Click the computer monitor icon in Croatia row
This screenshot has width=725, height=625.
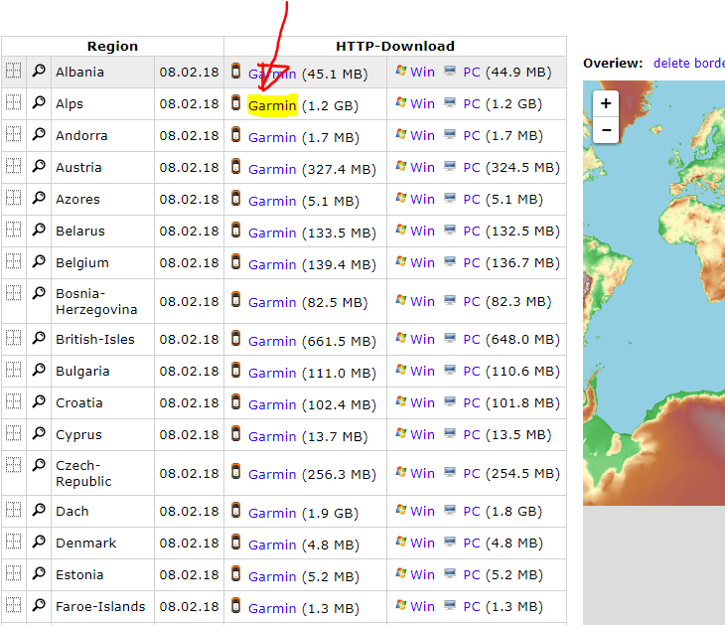pyautogui.click(x=450, y=401)
